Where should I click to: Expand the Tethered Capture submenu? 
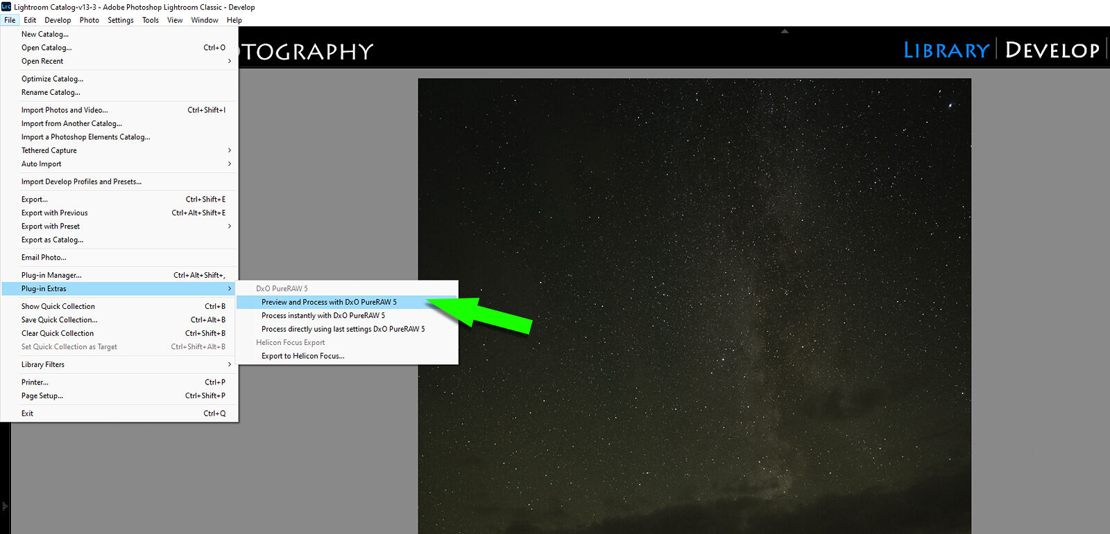pos(119,150)
